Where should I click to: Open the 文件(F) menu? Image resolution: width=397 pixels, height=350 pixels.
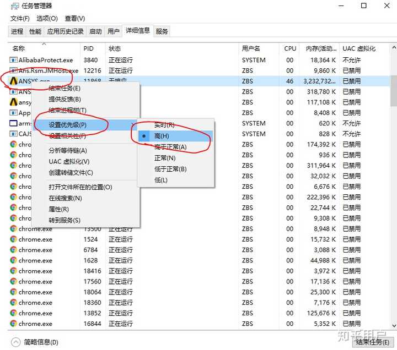click(20, 19)
